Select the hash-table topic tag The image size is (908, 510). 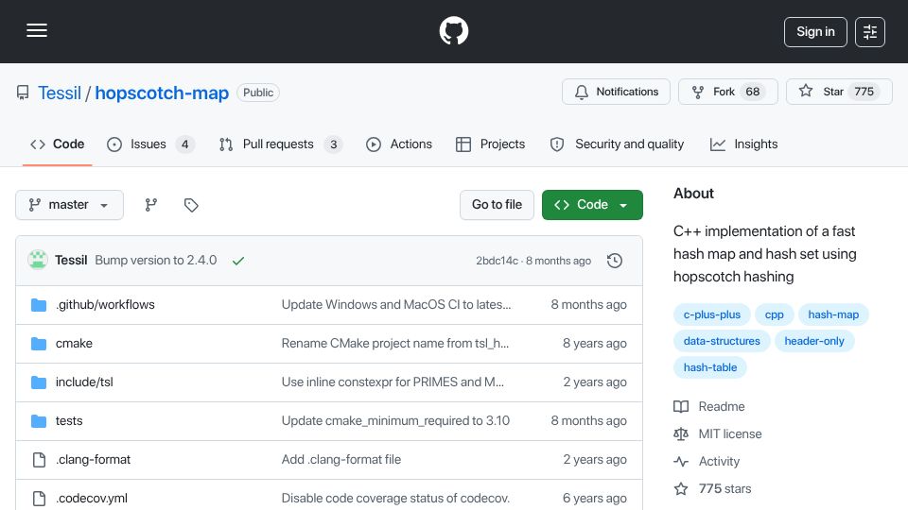pyautogui.click(x=710, y=367)
